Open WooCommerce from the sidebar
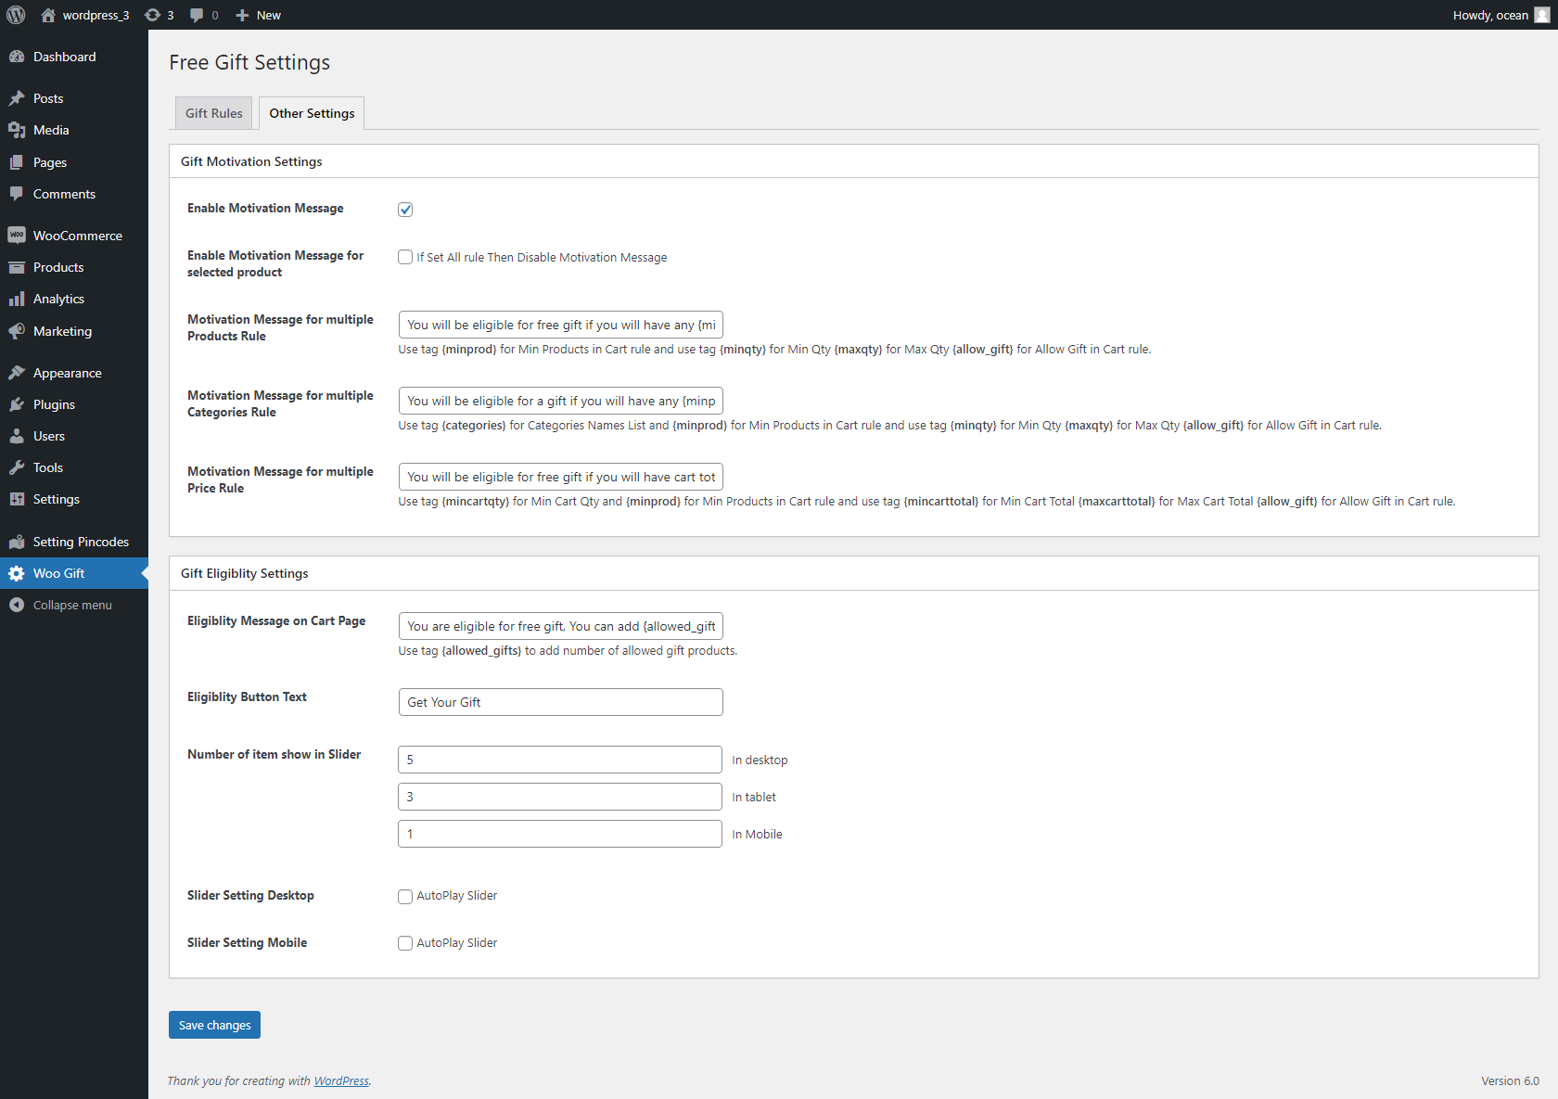 [x=77, y=236]
